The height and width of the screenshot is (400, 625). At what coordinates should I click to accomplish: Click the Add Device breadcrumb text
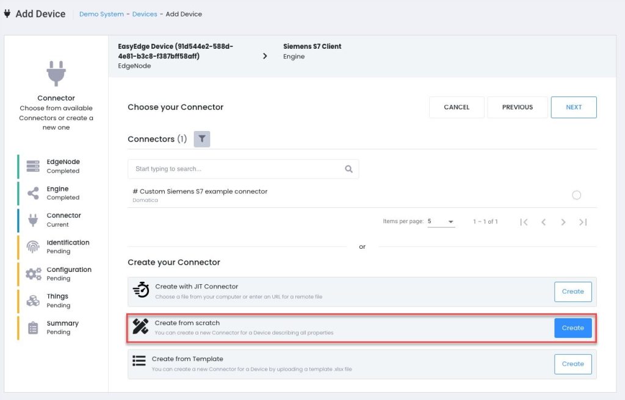pyautogui.click(x=184, y=14)
